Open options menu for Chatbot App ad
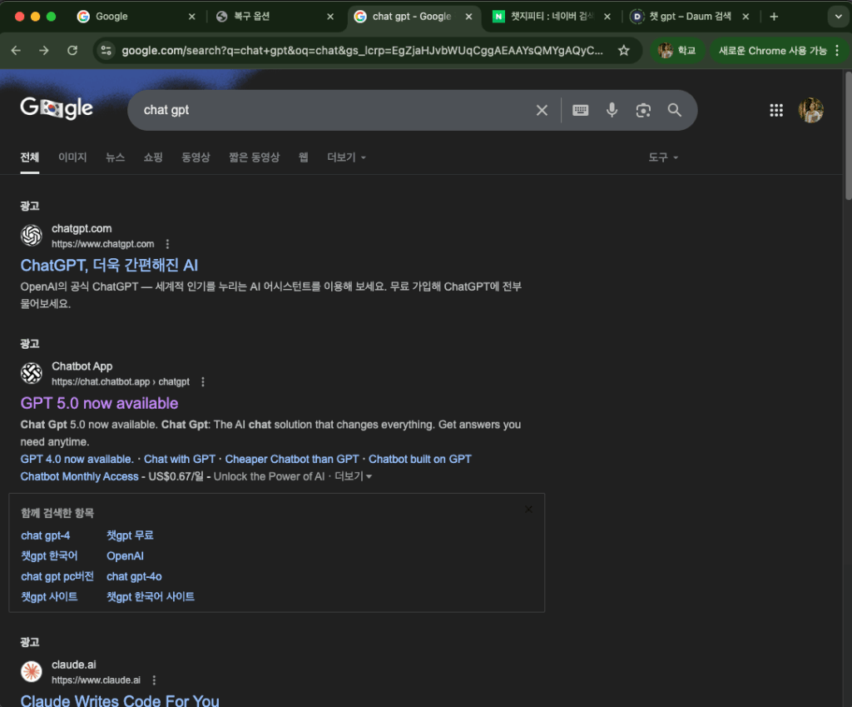 coord(203,381)
